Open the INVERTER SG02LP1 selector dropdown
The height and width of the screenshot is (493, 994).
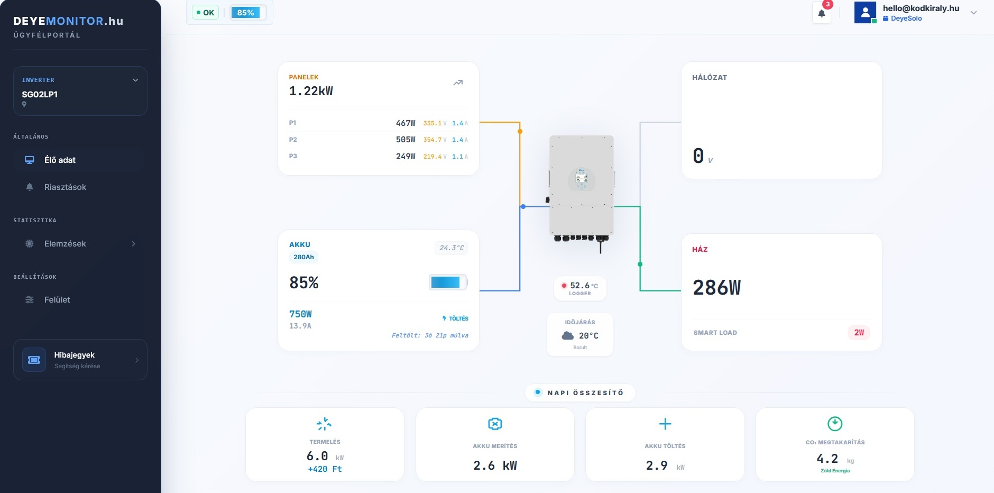pyautogui.click(x=80, y=91)
